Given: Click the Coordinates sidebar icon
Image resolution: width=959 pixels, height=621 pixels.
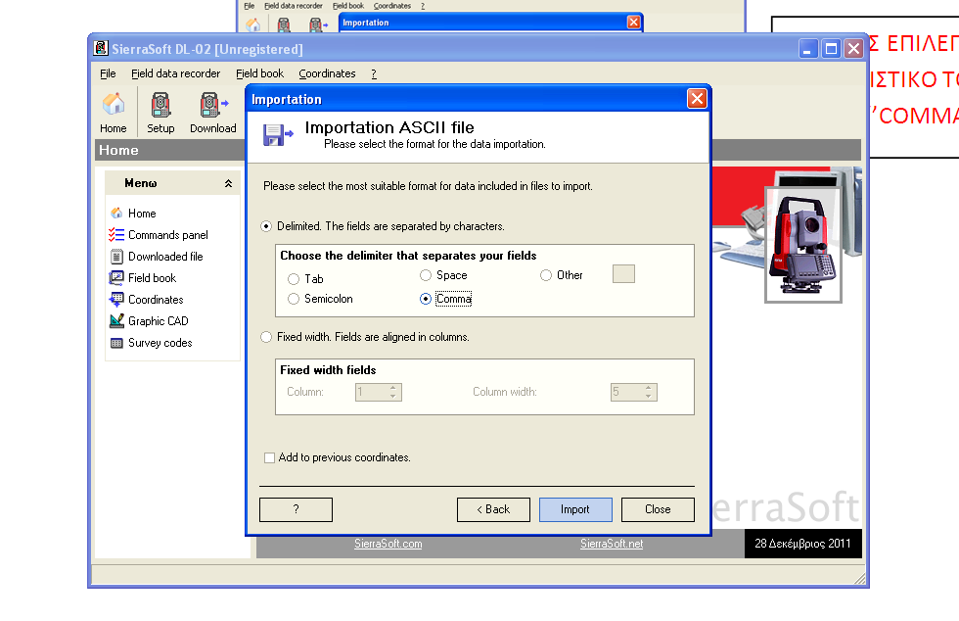Looking at the screenshot, I should point(116,300).
